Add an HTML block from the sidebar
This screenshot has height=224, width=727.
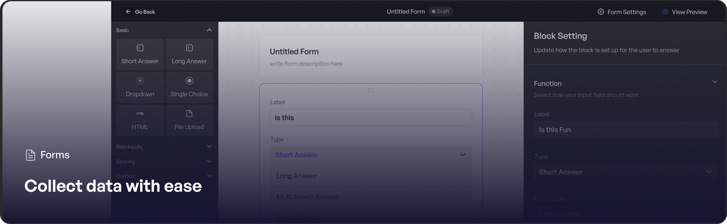pos(140,120)
